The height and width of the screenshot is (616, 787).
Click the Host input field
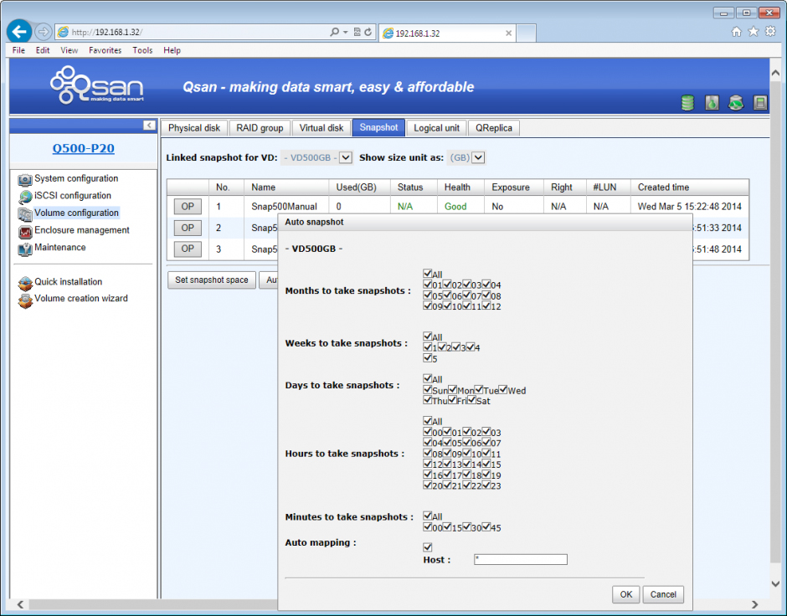(521, 559)
